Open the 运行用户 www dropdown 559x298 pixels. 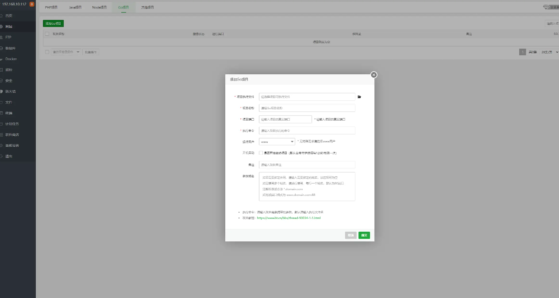277,142
